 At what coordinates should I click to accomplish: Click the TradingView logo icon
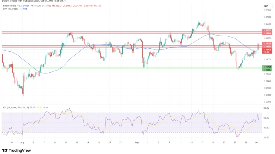(x=5, y=150)
